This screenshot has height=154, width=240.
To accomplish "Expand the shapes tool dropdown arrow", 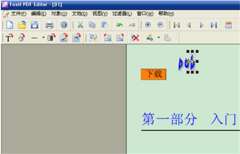I will [x=159, y=37].
